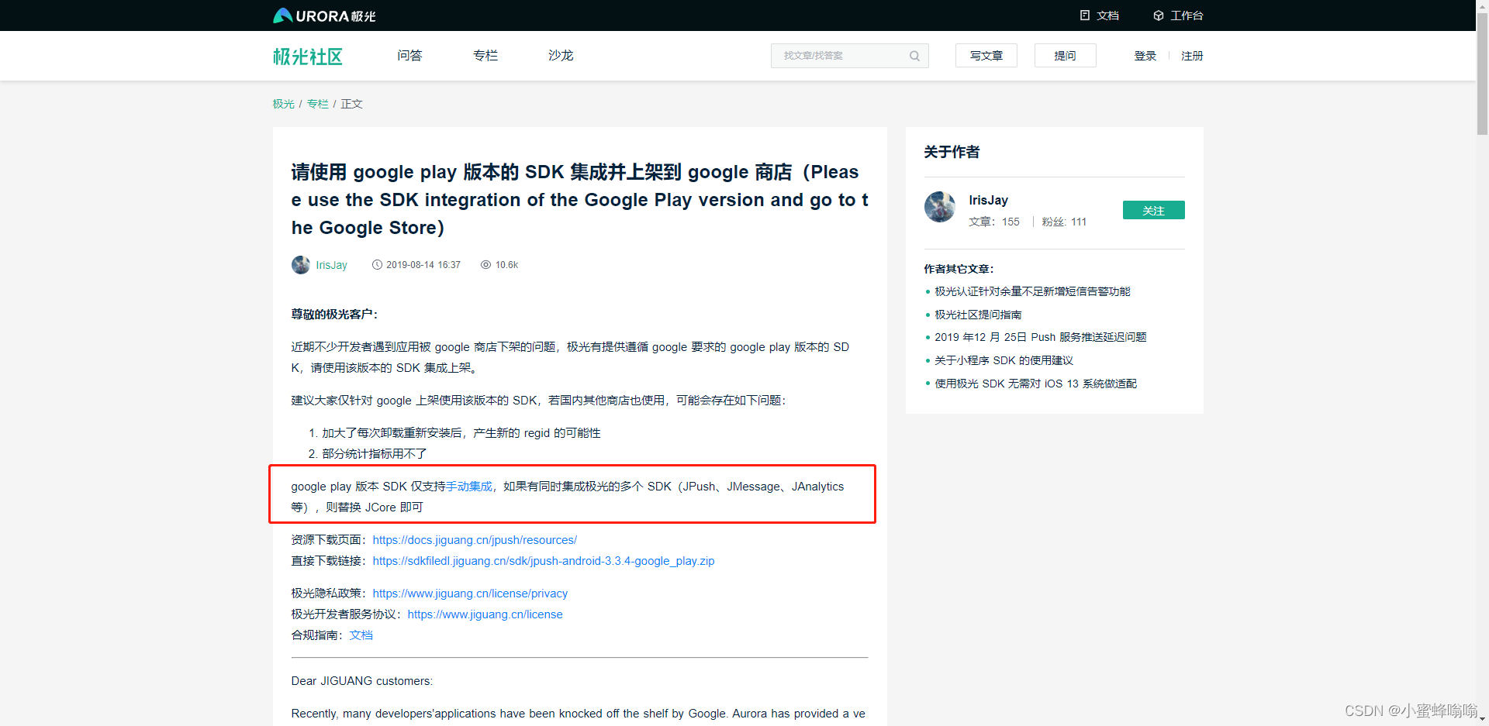Open article 极光认证针对余量不足新增短信告警功能
Image resolution: width=1489 pixels, height=726 pixels.
tap(1032, 291)
